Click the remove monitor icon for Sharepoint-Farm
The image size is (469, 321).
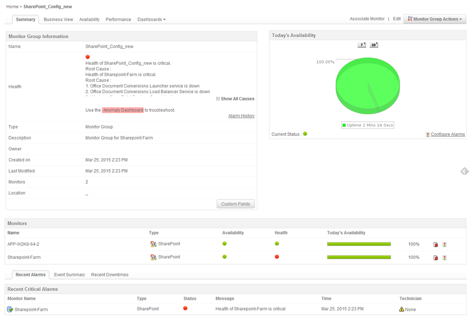[436, 258]
